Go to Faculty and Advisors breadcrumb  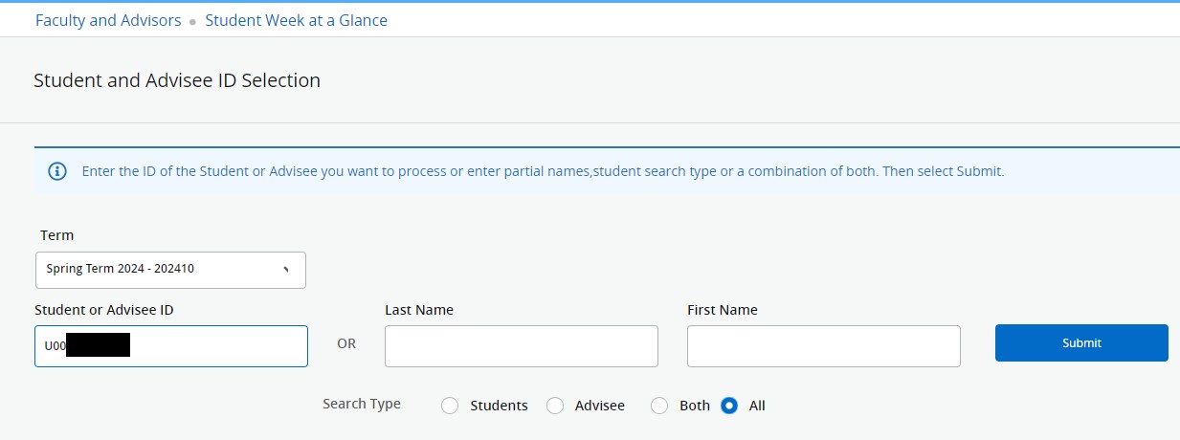pos(108,20)
